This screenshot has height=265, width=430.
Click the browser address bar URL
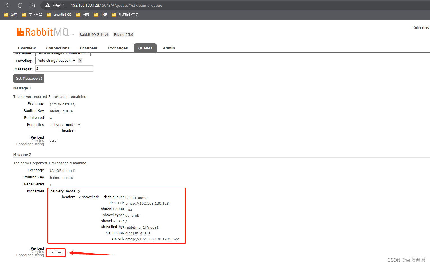click(116, 5)
